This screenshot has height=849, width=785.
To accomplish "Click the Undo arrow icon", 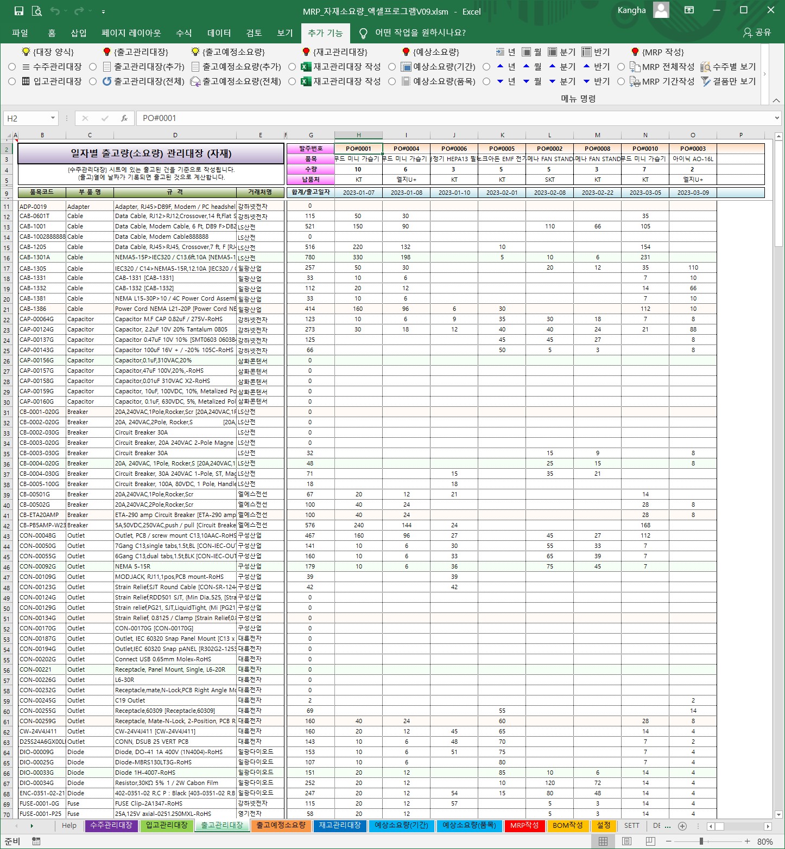I will (x=54, y=11).
